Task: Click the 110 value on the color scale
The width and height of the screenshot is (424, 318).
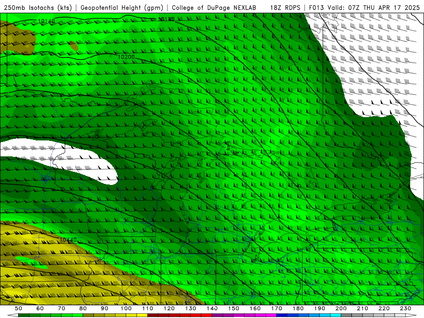Action: coord(147,308)
